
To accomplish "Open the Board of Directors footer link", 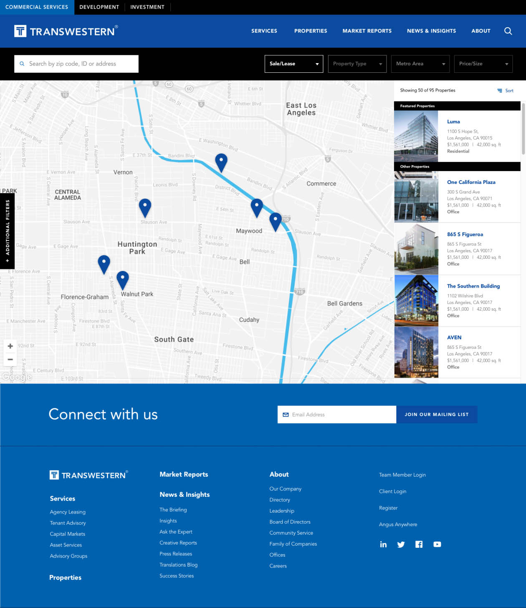I will [x=290, y=522].
